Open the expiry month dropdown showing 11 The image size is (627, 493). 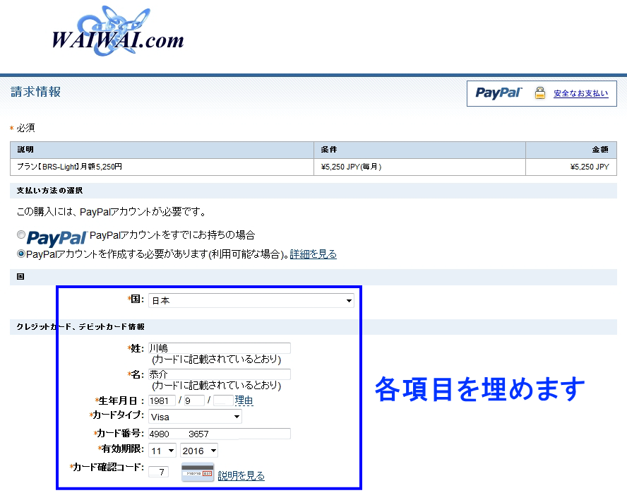(162, 451)
